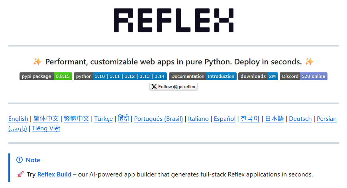Image resolution: width=347 pixels, height=188 pixels.
Task: Open the 한국어 language link
Action: pos(250,119)
